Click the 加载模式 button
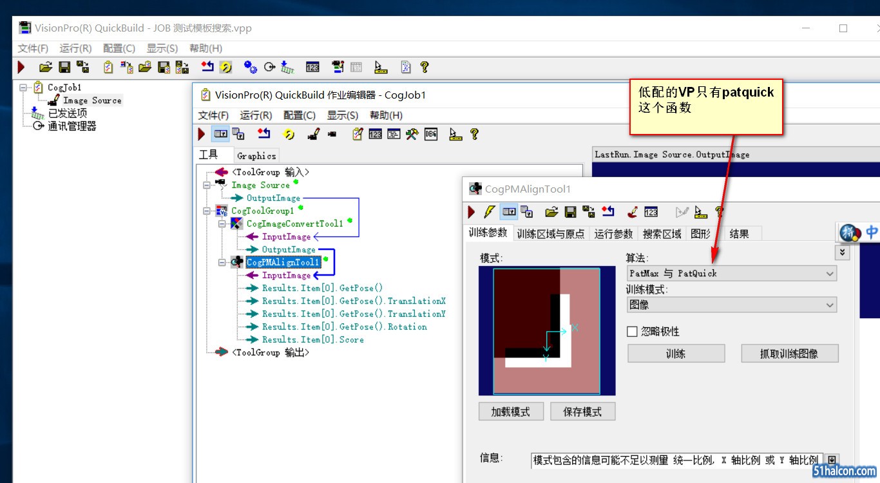Image resolution: width=880 pixels, height=483 pixels. (x=512, y=412)
